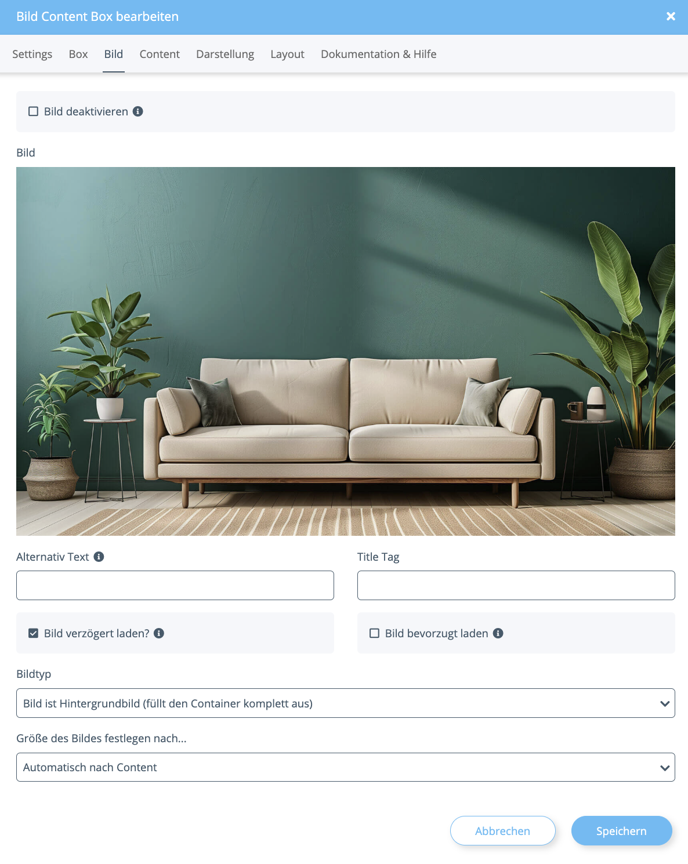The image size is (688, 864).
Task: Enable the Bild deaktivieren checkbox
Action: point(34,111)
